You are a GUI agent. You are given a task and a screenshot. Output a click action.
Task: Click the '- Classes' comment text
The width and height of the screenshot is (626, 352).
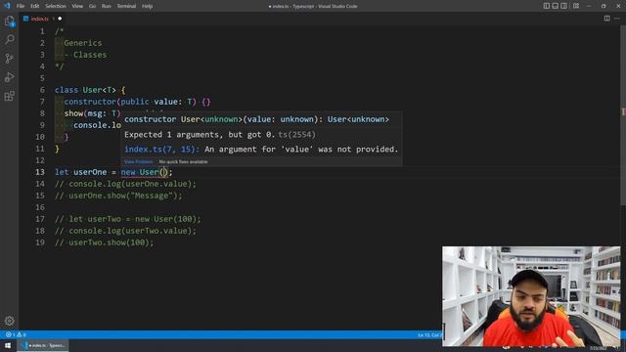click(85, 55)
